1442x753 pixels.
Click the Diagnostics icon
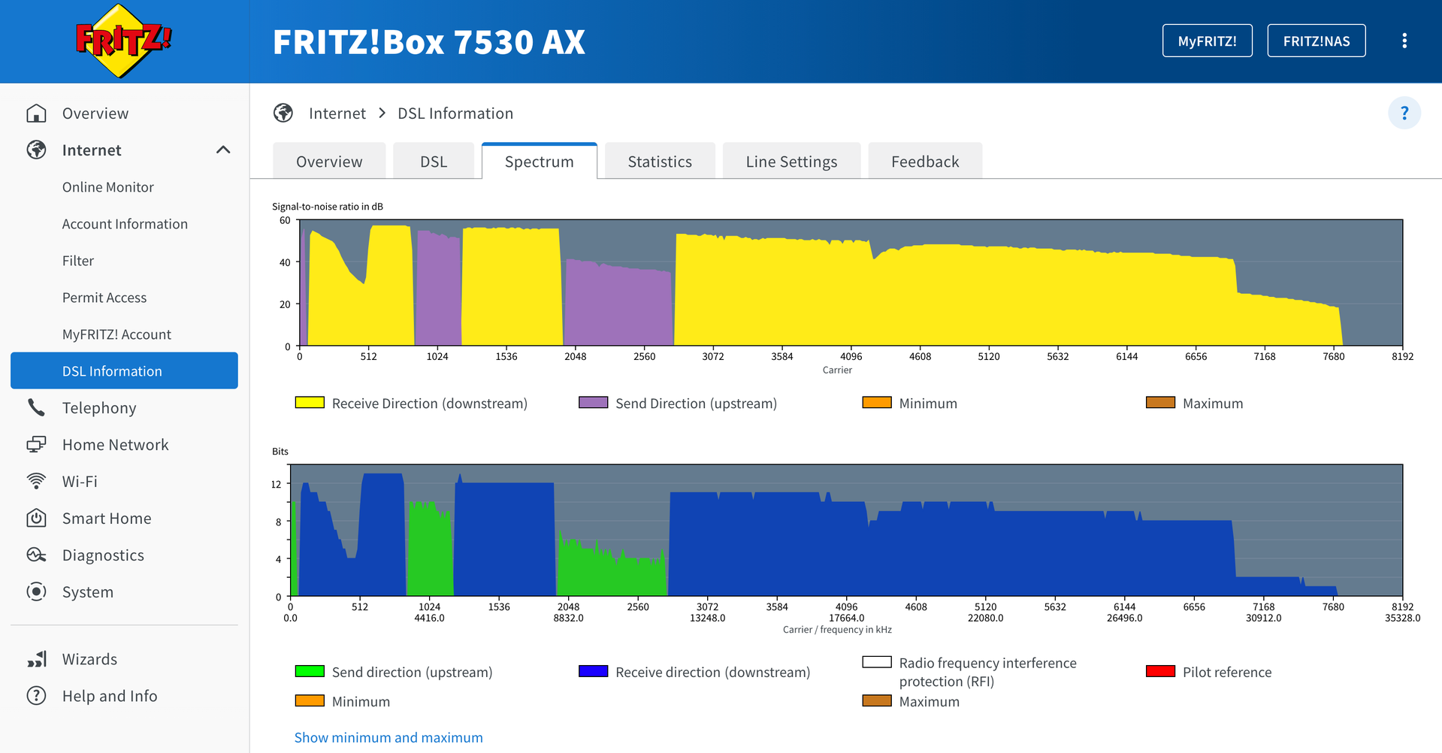(36, 555)
